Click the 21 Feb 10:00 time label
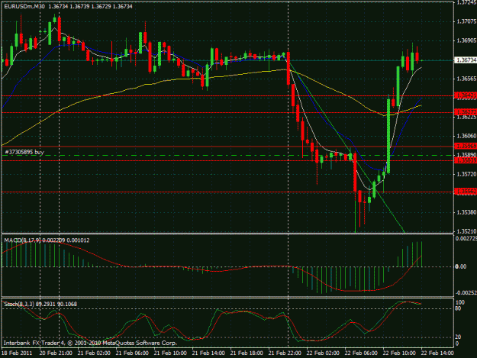Viewport: 477px width, 358px height. 170,353
